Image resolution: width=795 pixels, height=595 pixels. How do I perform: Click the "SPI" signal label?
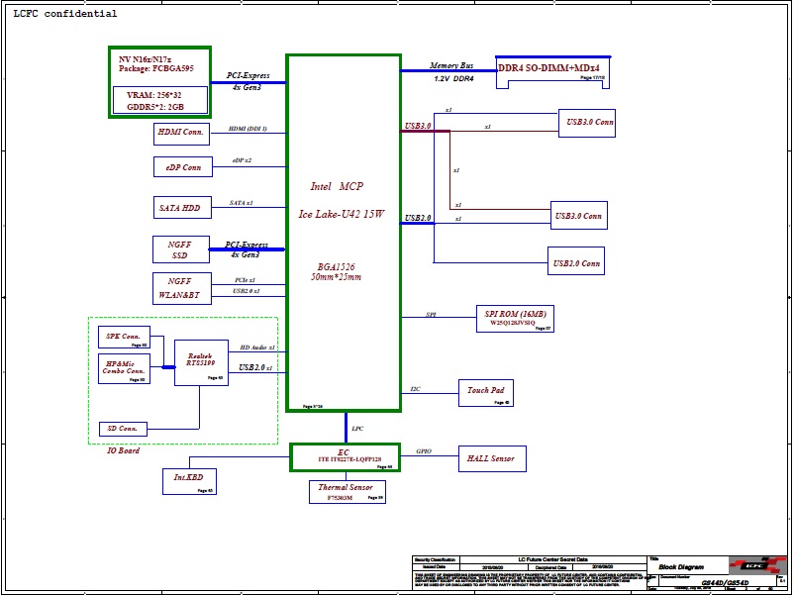coord(431,314)
